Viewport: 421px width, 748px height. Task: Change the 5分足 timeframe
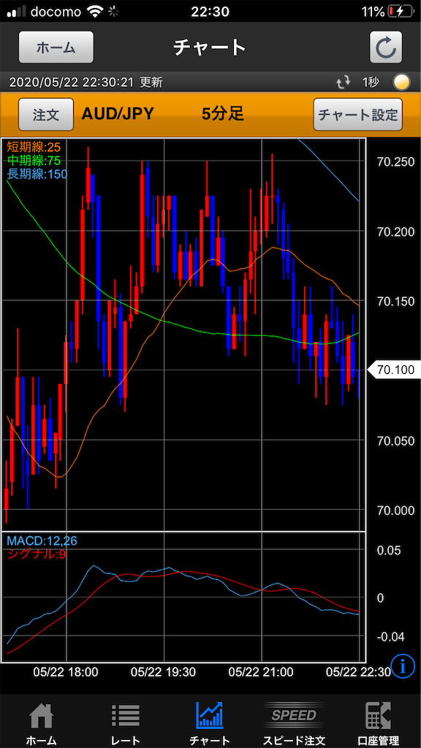[222, 115]
